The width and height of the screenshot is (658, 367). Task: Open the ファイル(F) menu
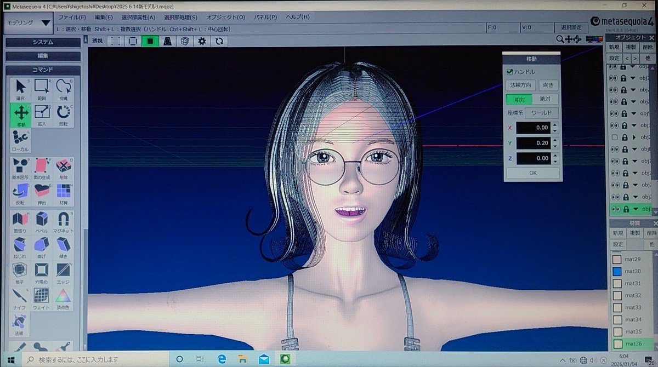point(72,17)
